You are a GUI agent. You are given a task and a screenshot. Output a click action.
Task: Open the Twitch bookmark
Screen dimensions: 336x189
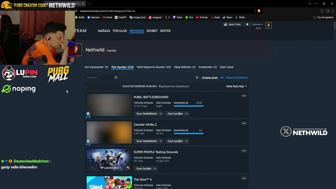pyautogui.click(x=177, y=18)
